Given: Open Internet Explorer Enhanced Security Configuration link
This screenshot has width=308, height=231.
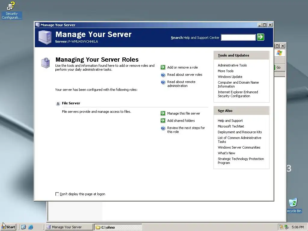Looking at the screenshot, I should click(238, 94).
